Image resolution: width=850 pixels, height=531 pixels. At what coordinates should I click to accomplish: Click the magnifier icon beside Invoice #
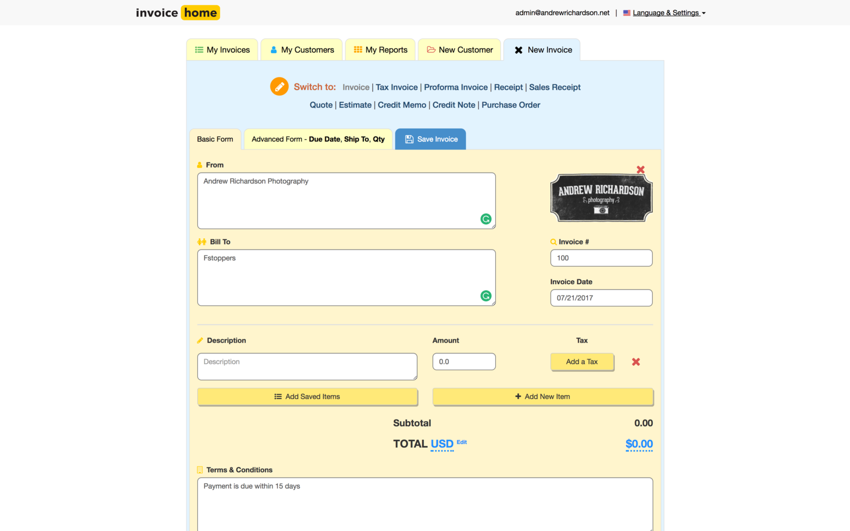[x=553, y=242]
